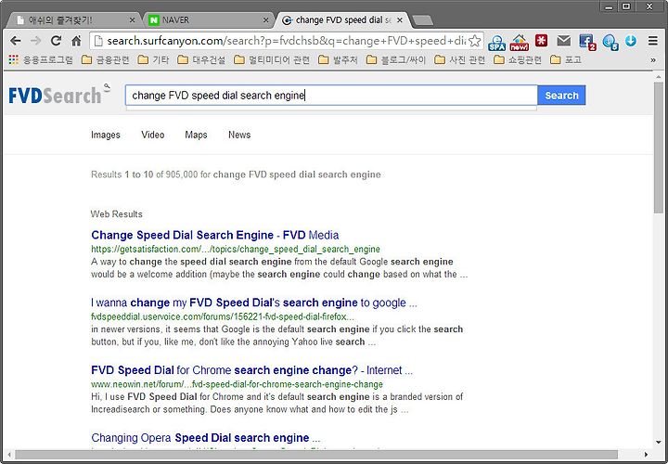668x464 pixels.
Task: Close the 애쉬의 즐겨찾기 tab
Action: point(132,20)
